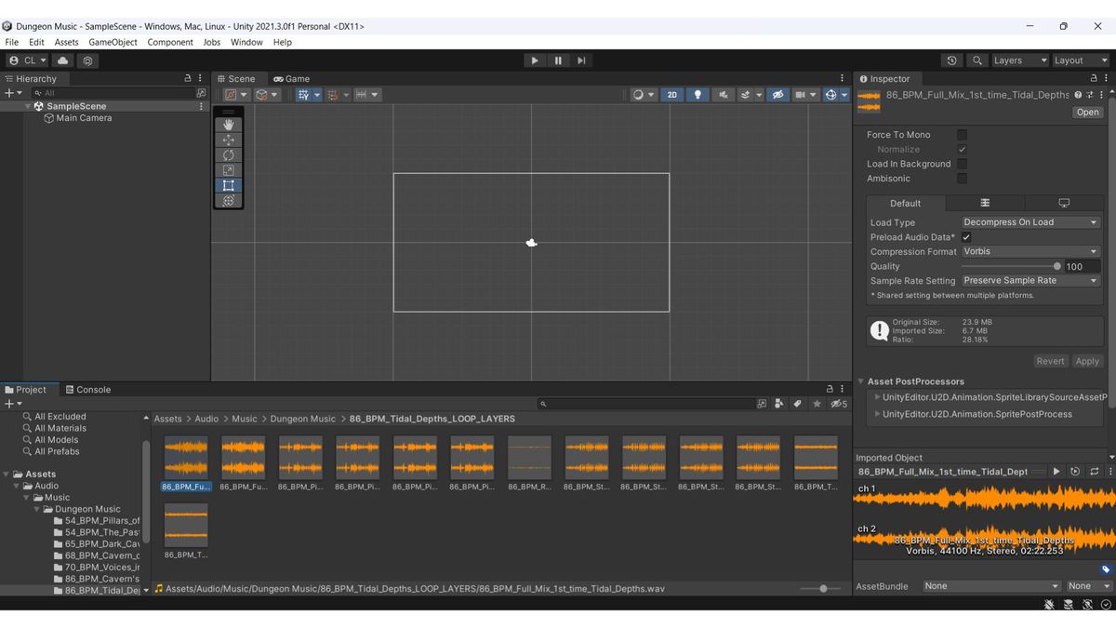Viewport: 1116px width, 628px height.
Task: Open the Load Type dropdown
Action: coord(1030,222)
